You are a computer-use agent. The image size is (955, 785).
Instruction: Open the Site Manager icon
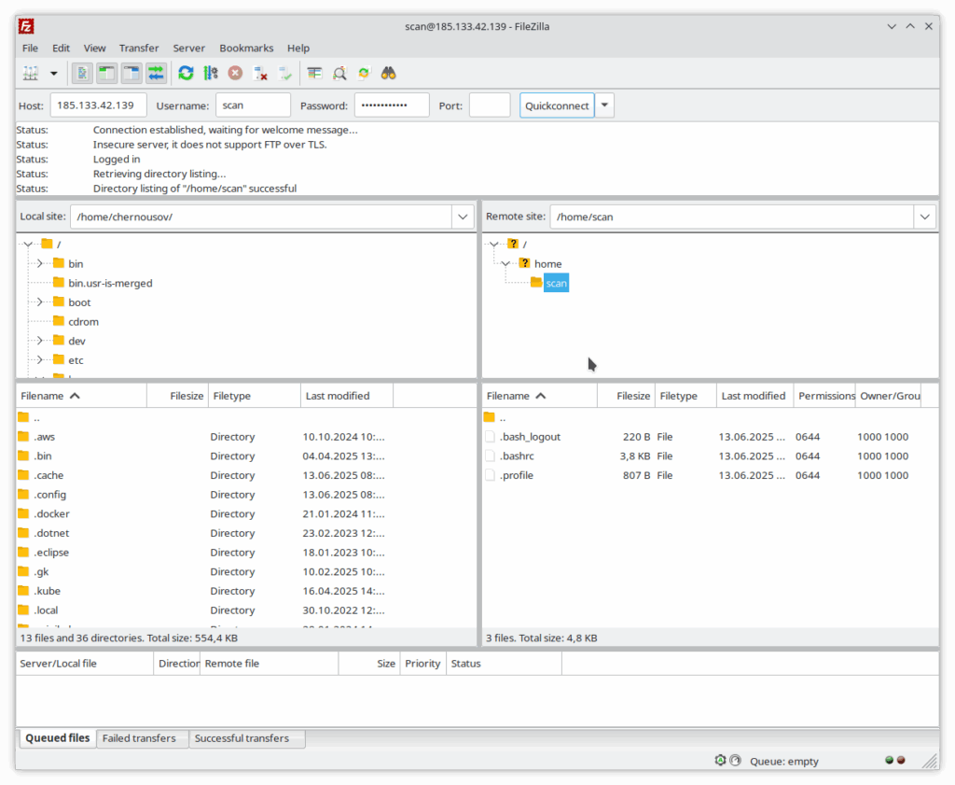pyautogui.click(x=31, y=73)
